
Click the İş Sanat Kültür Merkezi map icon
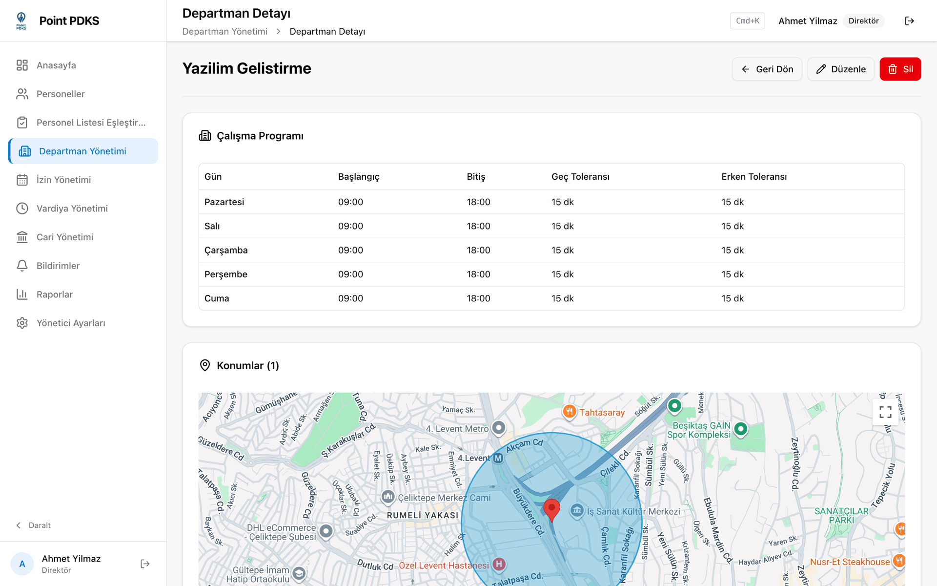tap(577, 511)
